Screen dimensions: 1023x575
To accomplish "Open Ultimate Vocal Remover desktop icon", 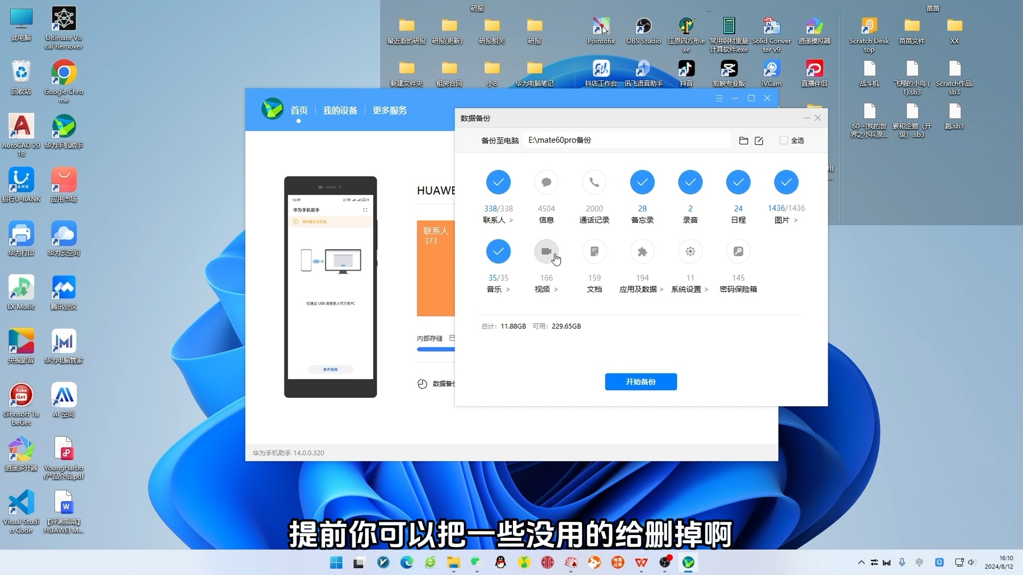I will [x=63, y=28].
